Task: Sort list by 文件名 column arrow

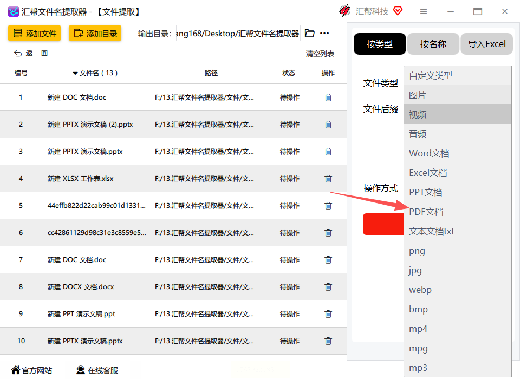Action: point(75,73)
